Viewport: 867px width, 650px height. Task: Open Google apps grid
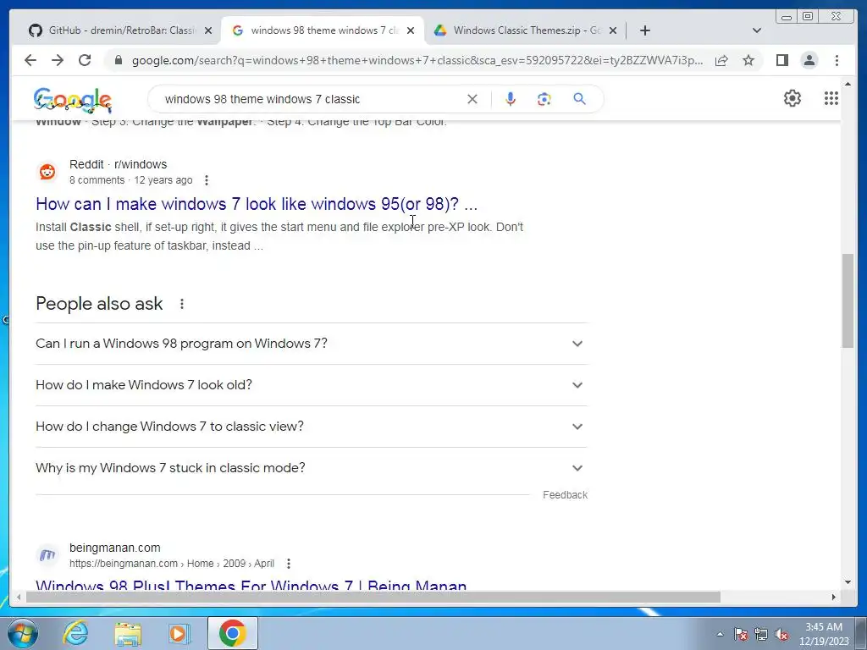coord(831,98)
